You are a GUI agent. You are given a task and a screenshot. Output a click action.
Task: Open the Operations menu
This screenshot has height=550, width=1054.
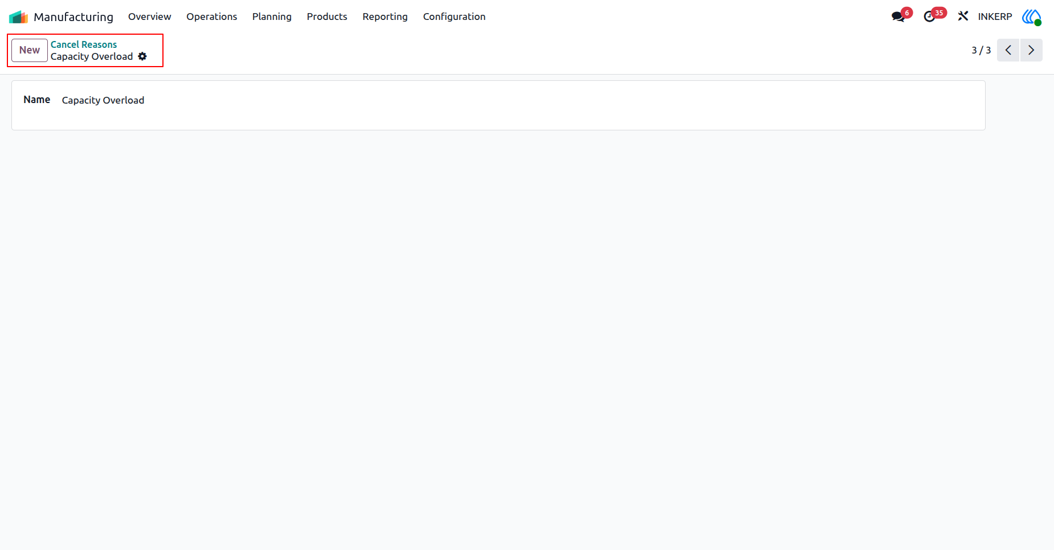(x=212, y=17)
